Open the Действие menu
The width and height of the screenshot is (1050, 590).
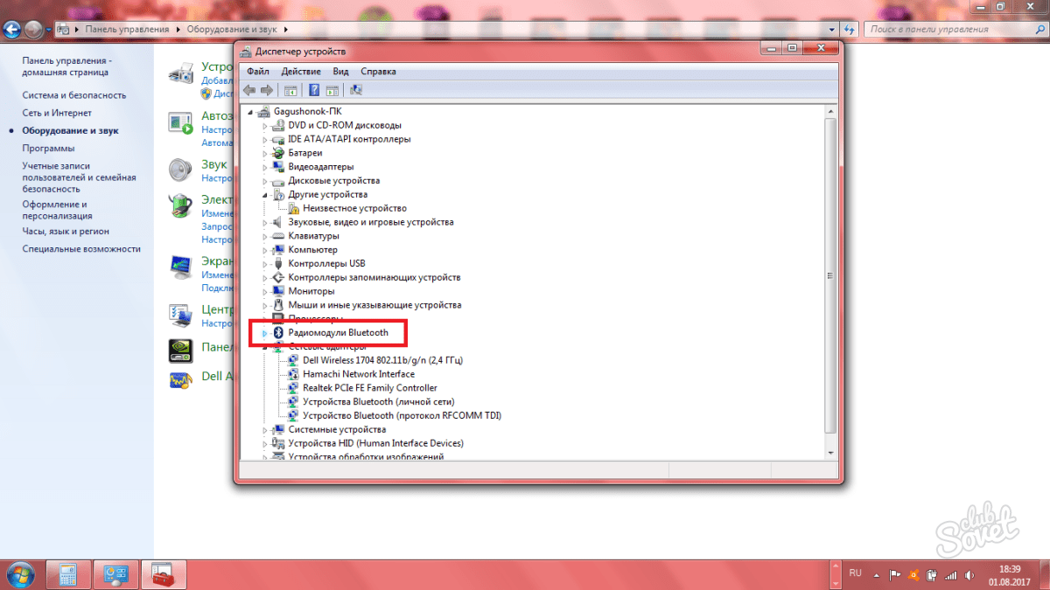pos(300,72)
